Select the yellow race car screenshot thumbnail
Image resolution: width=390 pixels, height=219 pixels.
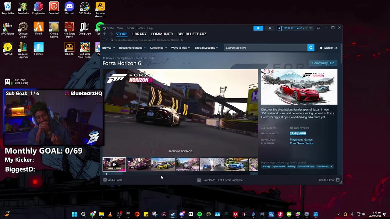pyautogui.click(x=163, y=164)
